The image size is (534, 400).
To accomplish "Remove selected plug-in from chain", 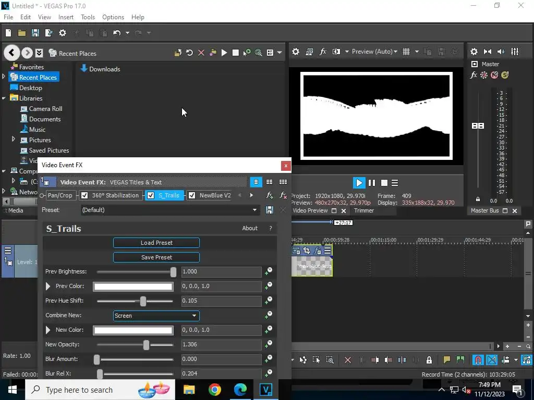I will tap(283, 195).
